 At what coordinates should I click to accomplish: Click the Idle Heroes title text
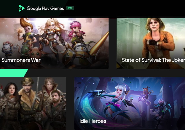[x=93, y=121]
